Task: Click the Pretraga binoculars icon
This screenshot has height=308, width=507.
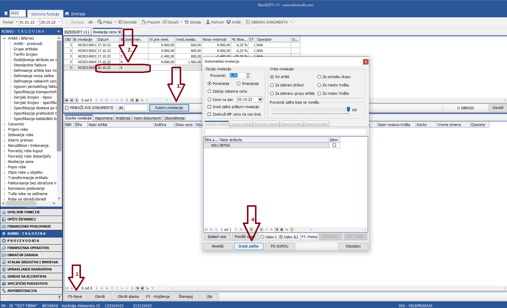Action: (67, 14)
